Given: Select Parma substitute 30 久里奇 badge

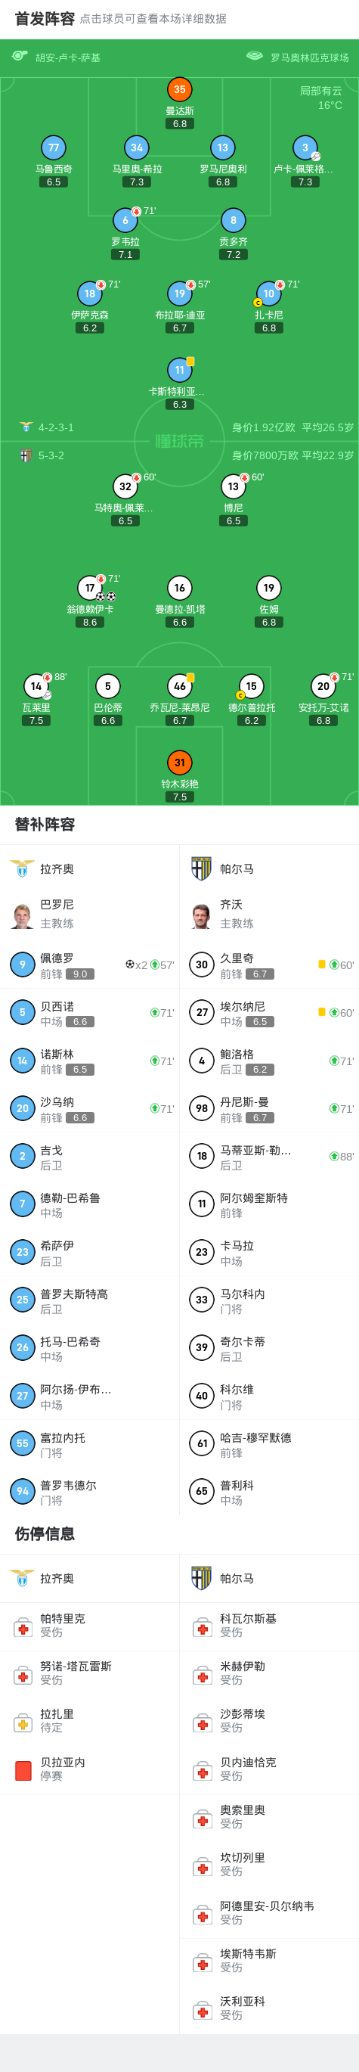Looking at the screenshot, I should point(202,965).
